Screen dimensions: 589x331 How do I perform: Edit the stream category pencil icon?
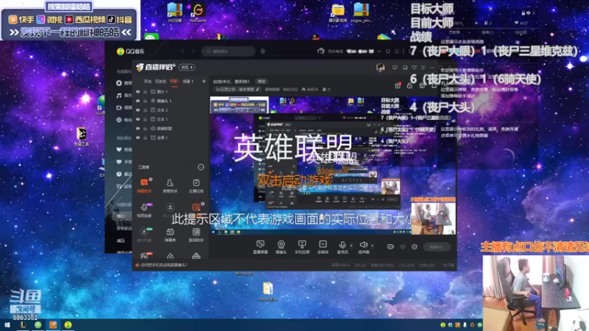(x=257, y=89)
